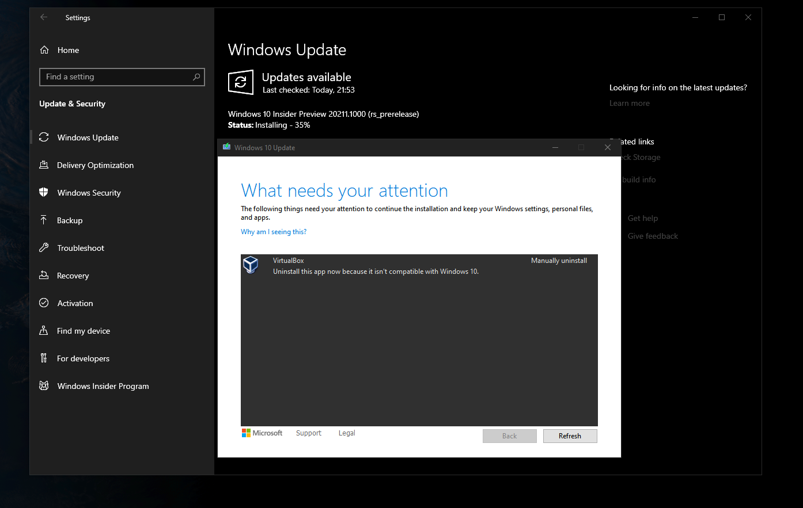The image size is (803, 508).
Task: Click the OS build info link
Action: pos(639,179)
